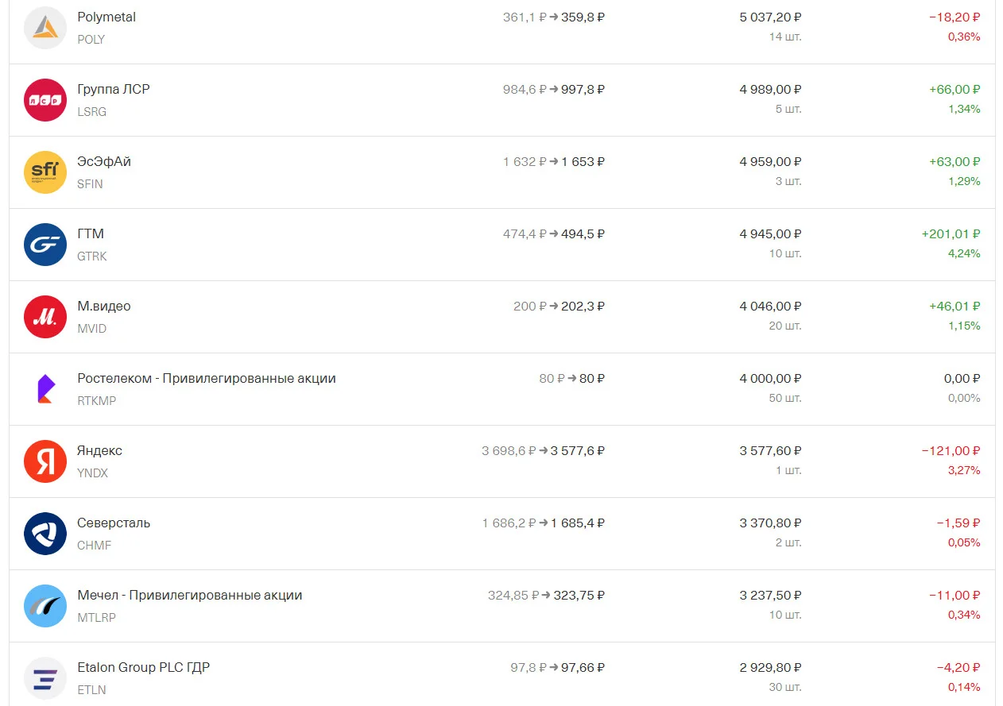Click the Etalon Group logo icon

(45, 678)
